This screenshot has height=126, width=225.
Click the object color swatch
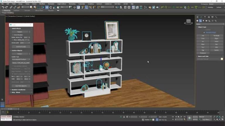[x=222, y=59]
